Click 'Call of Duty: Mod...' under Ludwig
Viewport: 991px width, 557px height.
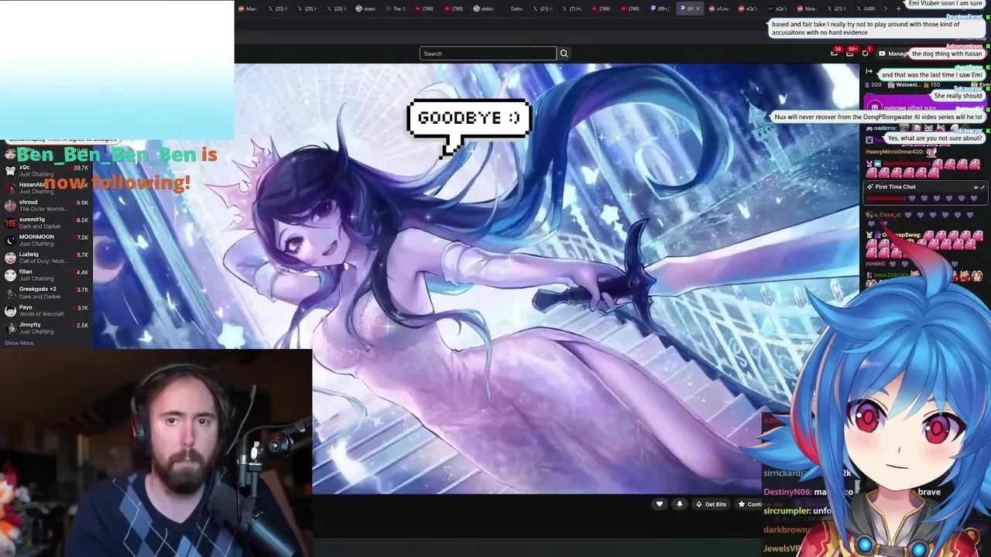pos(43,261)
